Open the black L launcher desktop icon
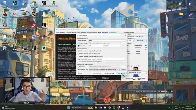The height and width of the screenshot is (110, 196). (44, 25)
